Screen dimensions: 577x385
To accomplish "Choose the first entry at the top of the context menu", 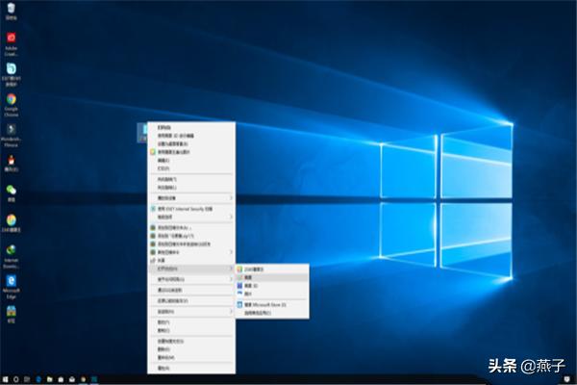I will click(191, 127).
